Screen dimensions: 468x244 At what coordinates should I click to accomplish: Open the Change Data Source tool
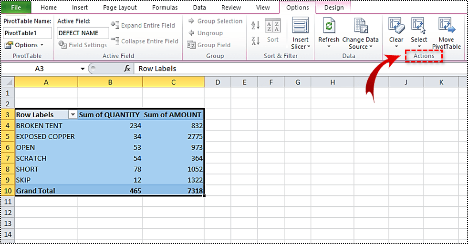(360, 27)
